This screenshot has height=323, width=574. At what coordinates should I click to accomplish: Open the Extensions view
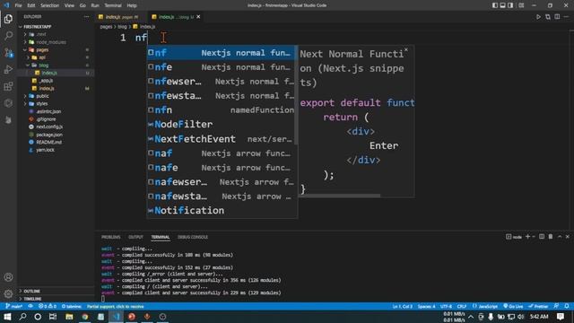coord(8,86)
